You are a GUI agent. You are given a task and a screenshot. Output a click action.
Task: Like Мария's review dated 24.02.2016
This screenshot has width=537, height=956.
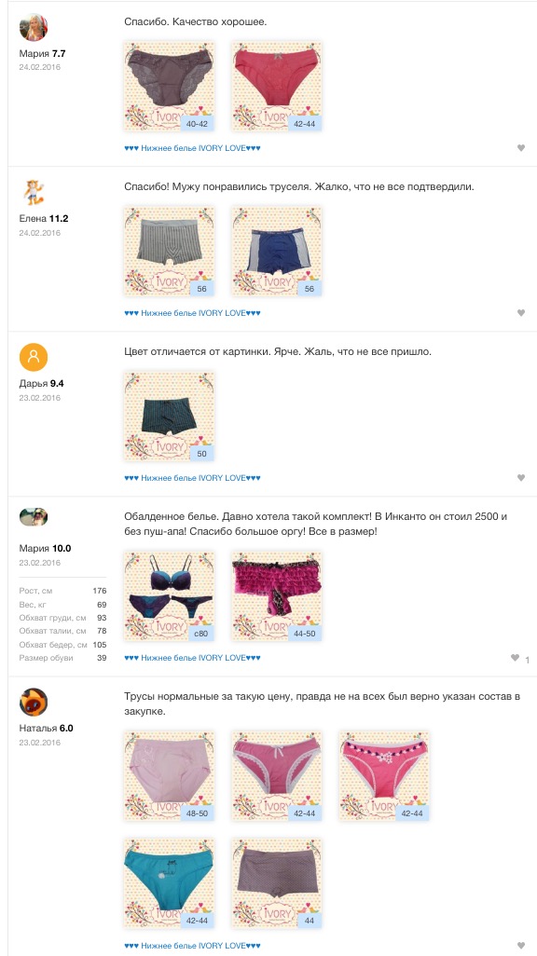(520, 148)
